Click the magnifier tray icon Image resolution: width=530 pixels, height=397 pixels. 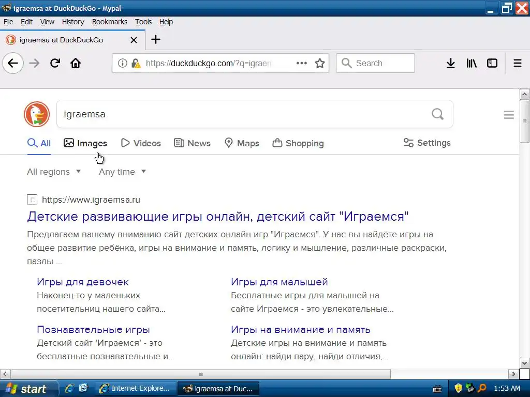tap(482, 388)
